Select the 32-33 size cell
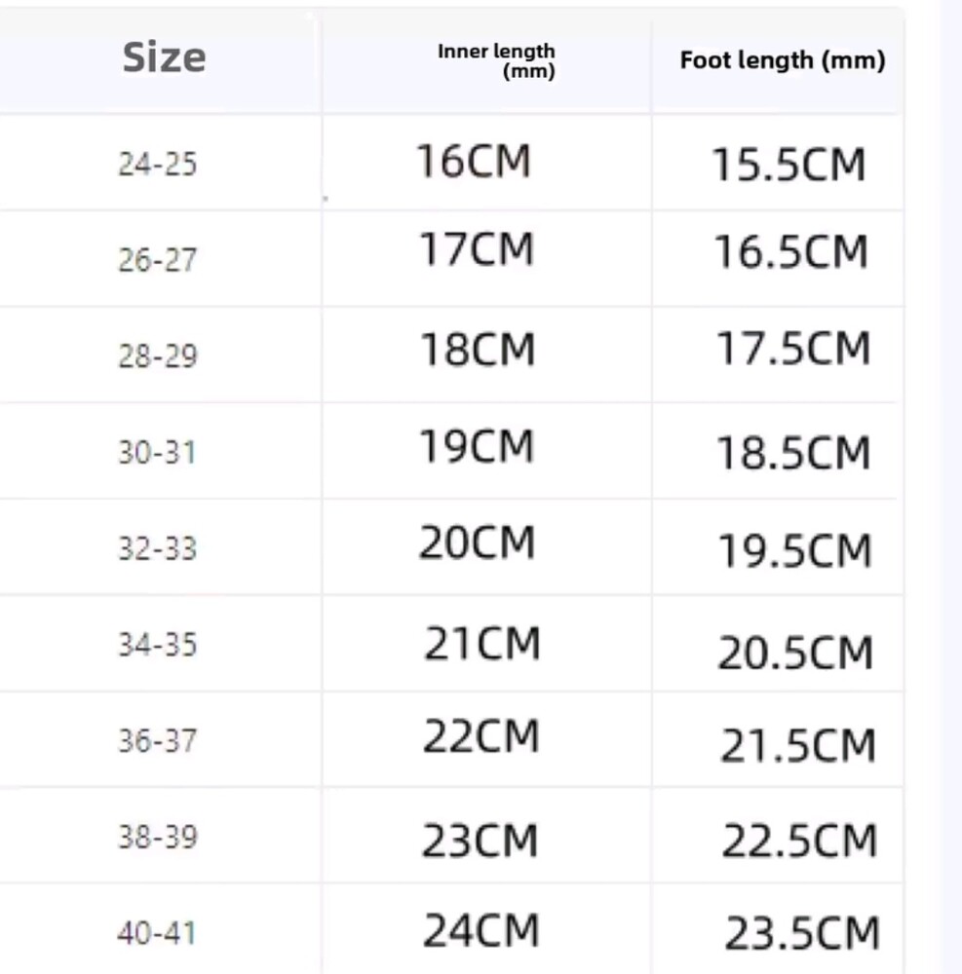Screen dimensions: 962x974 [x=158, y=548]
